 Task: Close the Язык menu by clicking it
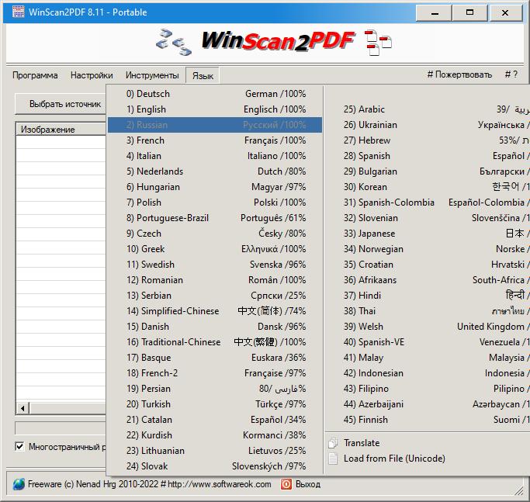coord(203,76)
